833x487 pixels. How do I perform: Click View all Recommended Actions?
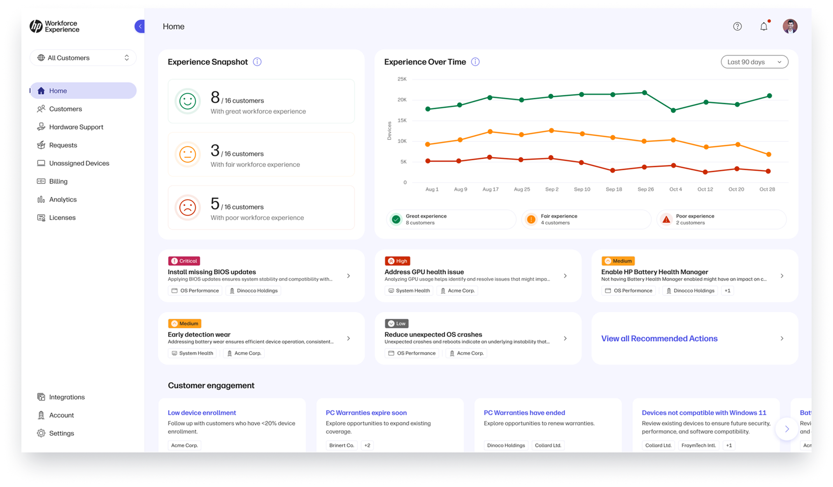659,338
